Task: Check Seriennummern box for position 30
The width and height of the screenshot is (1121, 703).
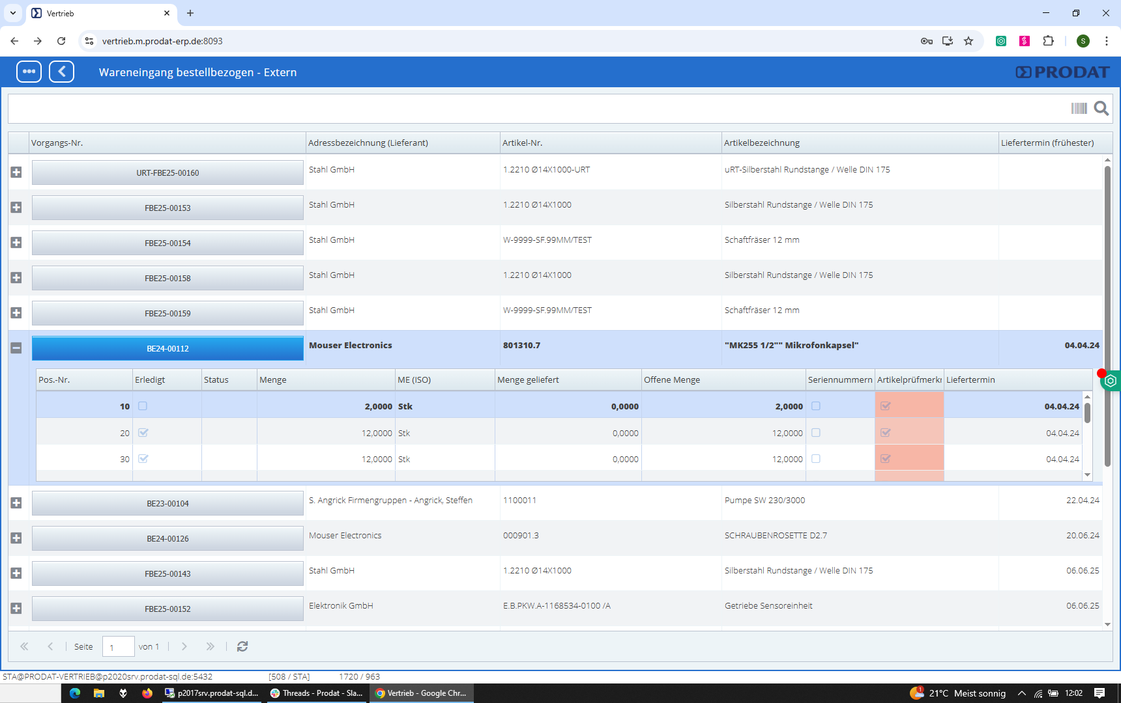Action: tap(816, 459)
